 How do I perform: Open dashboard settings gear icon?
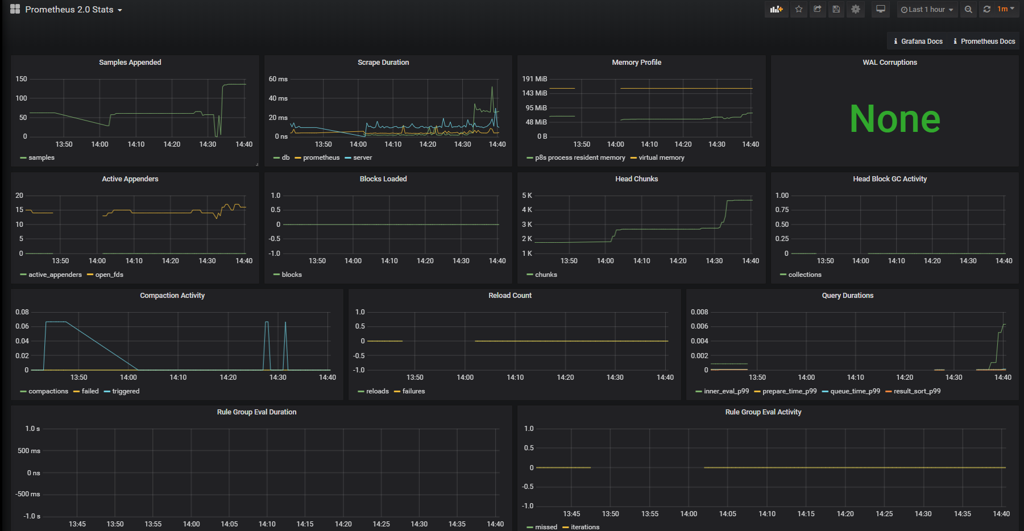point(856,9)
